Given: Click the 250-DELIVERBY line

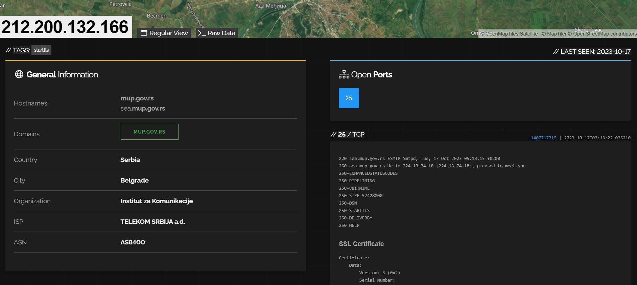Looking at the screenshot, I should point(355,218).
